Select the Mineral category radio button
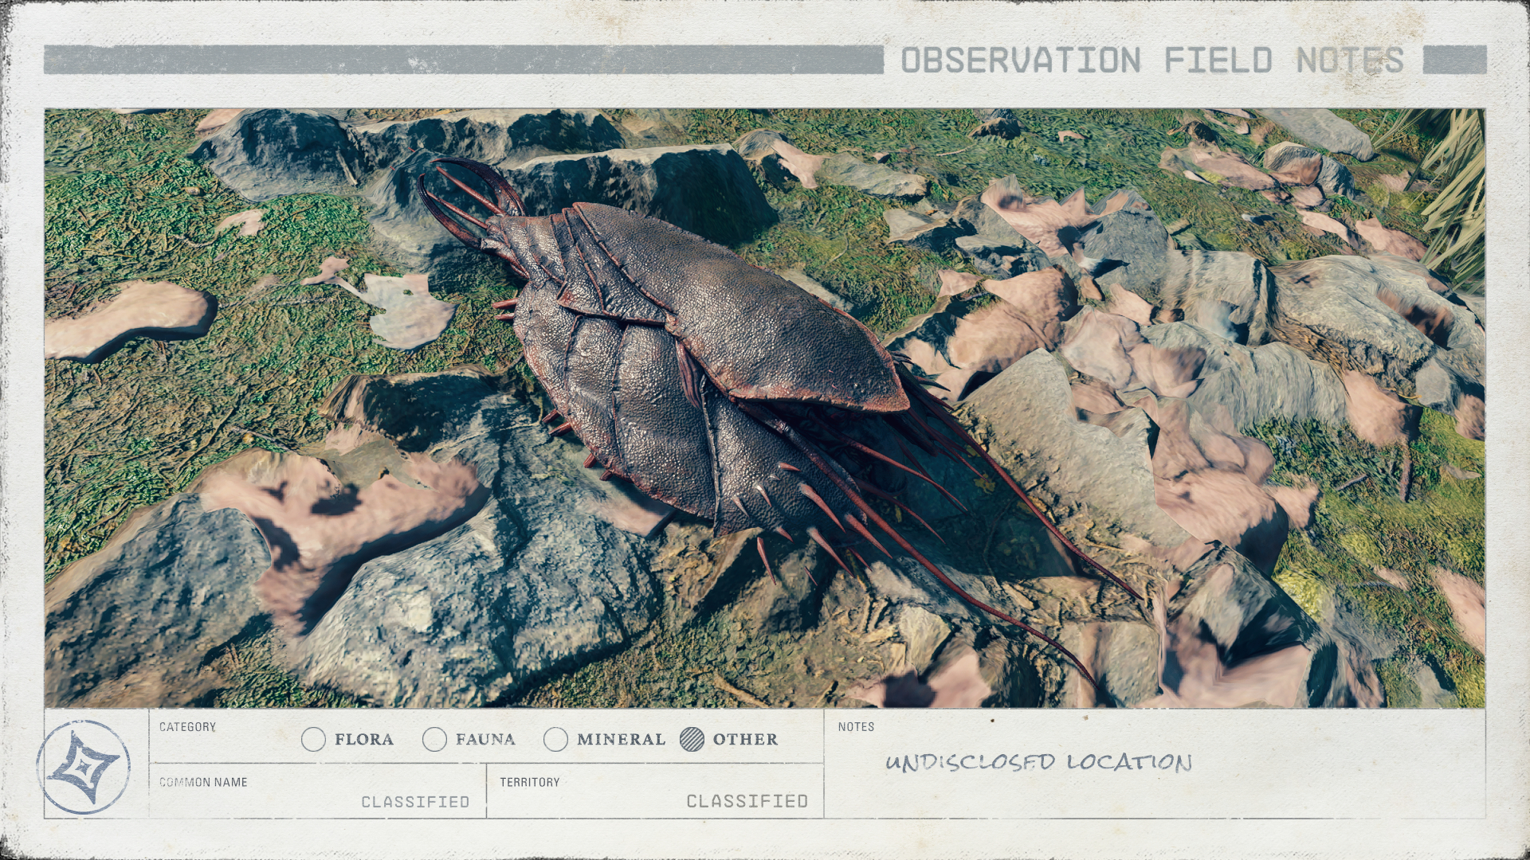 (x=555, y=739)
